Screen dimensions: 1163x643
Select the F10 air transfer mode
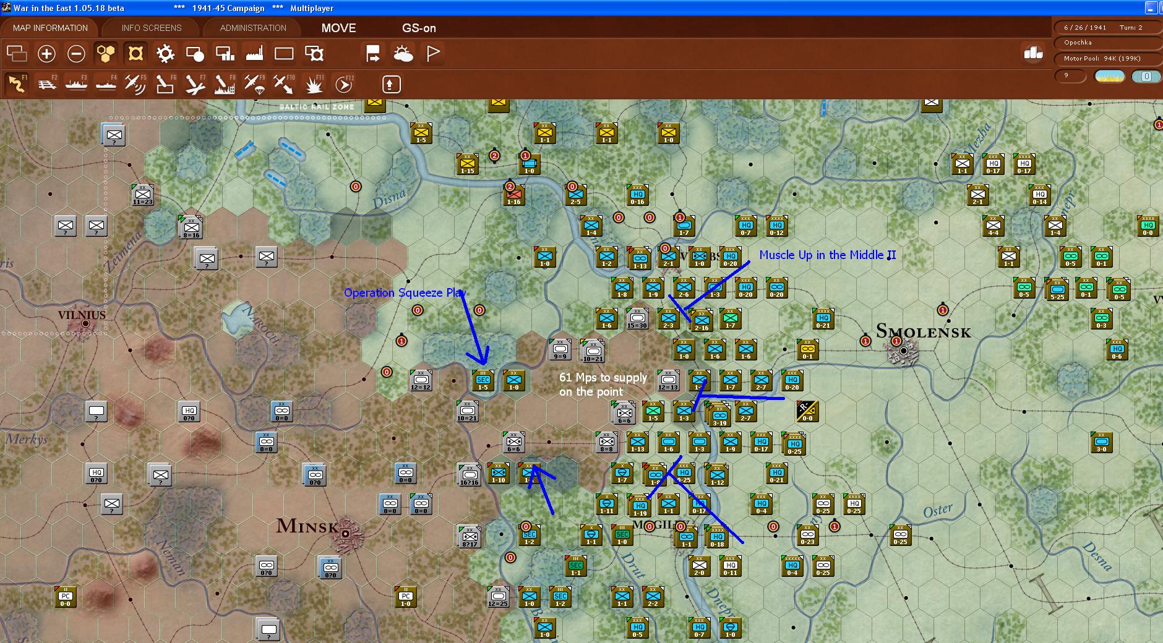[x=284, y=83]
